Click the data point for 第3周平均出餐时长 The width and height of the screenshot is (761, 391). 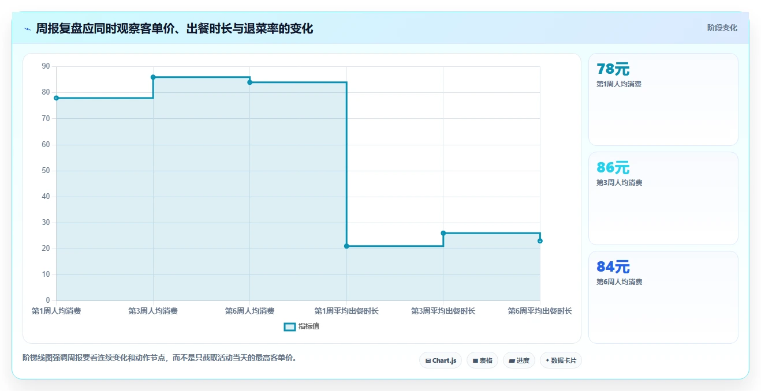coord(443,233)
